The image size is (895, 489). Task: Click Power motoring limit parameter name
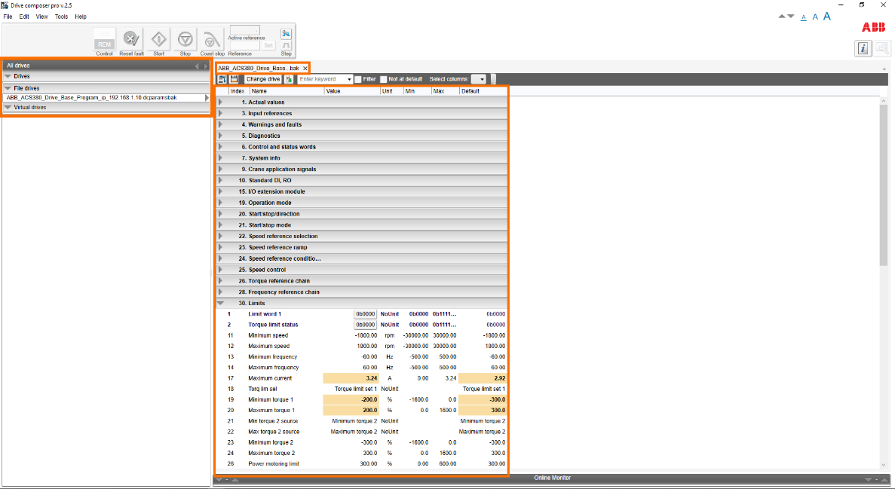click(274, 464)
